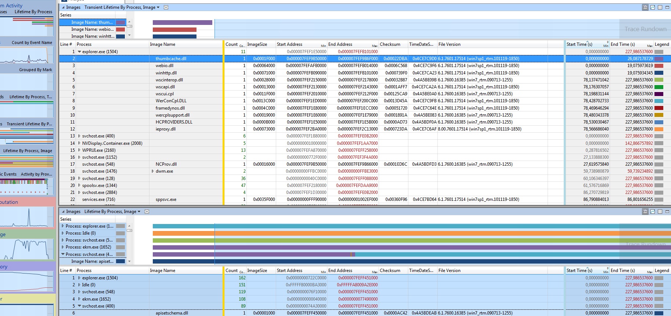
Task: Collapse the top Images panel header triangle
Action: (x=63, y=7)
